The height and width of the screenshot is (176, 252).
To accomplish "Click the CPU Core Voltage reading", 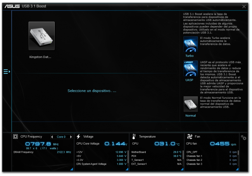I will [x=102, y=144].
